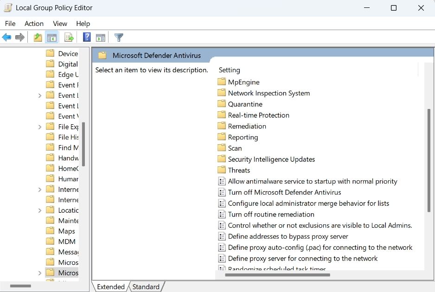Select the Device tree item
Image resolution: width=435 pixels, height=292 pixels.
(x=68, y=53)
